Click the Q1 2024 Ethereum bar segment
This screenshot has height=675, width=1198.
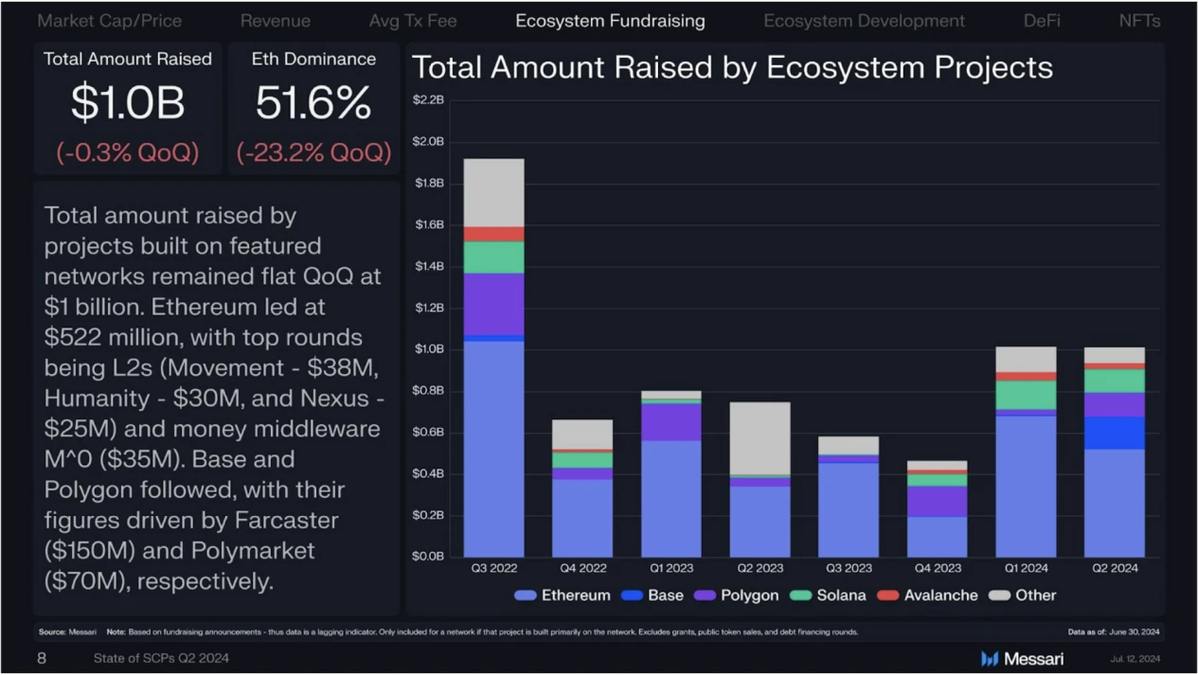pyautogui.click(x=1026, y=486)
